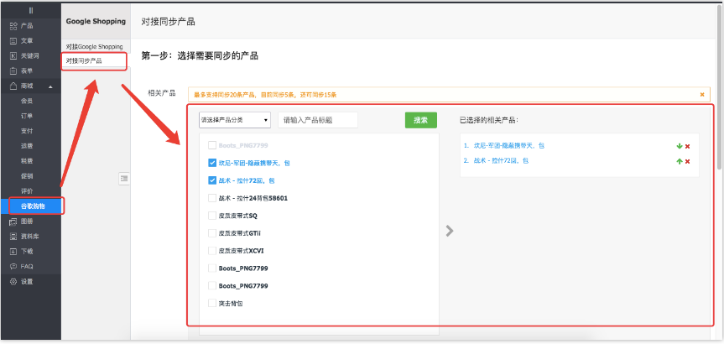The image size is (724, 344).
Task: Click the 设置 gear icon in the sidebar
Action: pos(13,281)
